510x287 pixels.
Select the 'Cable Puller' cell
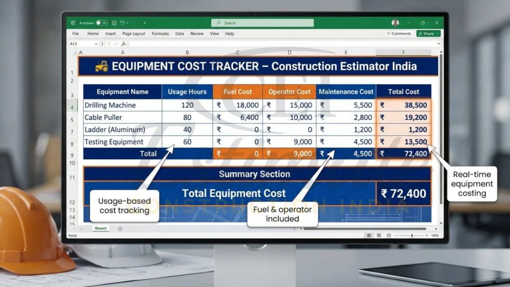click(123, 118)
